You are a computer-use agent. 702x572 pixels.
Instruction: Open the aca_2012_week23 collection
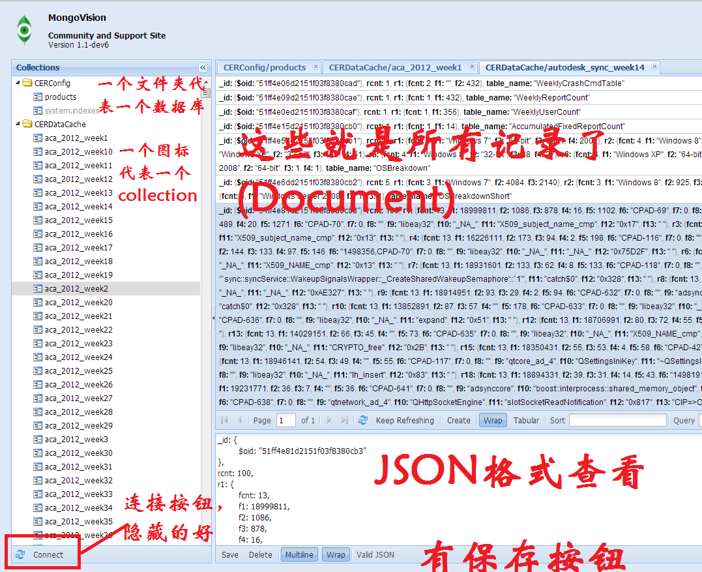point(79,344)
